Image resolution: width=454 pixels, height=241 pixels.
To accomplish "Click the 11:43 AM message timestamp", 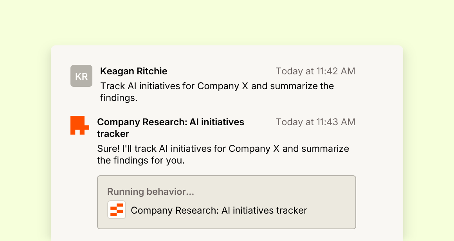I will 315,122.
